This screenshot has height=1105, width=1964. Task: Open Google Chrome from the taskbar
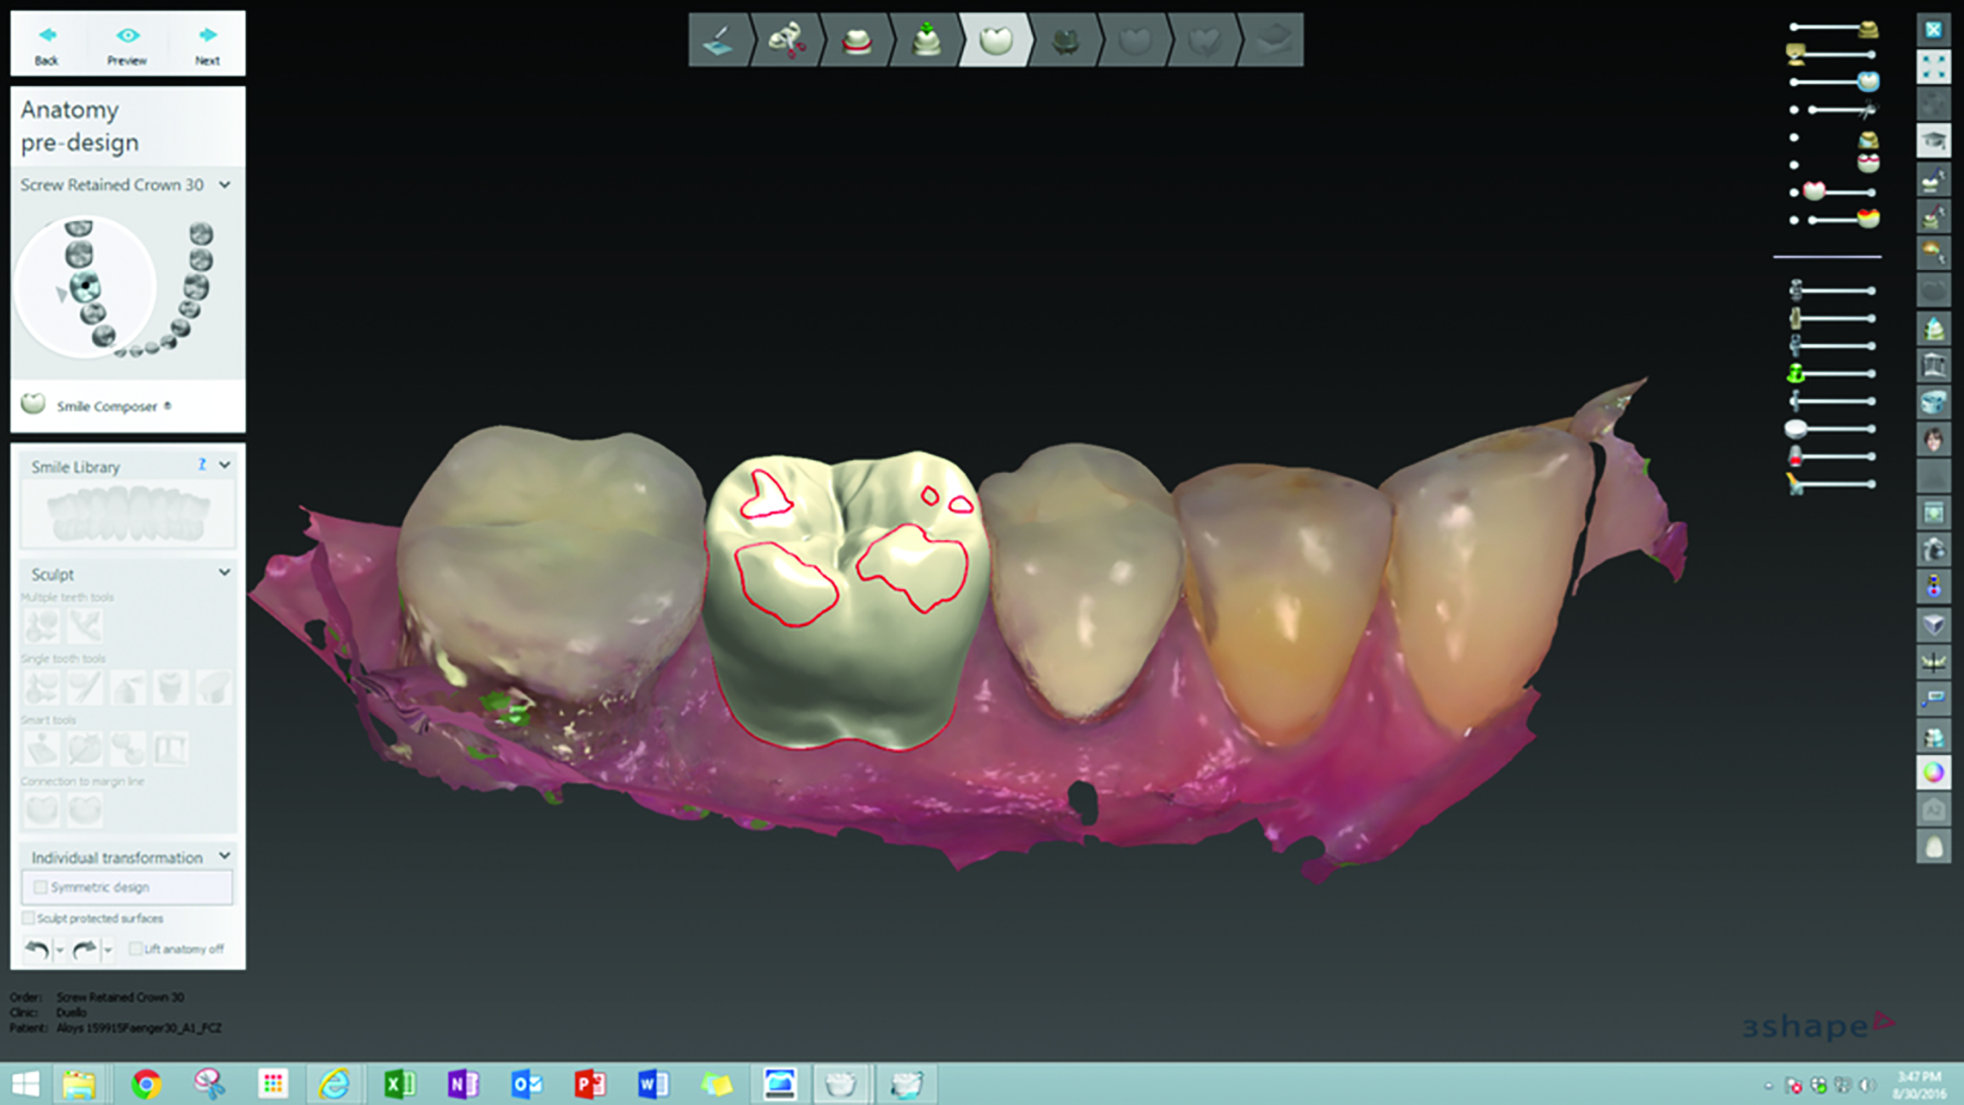(145, 1084)
